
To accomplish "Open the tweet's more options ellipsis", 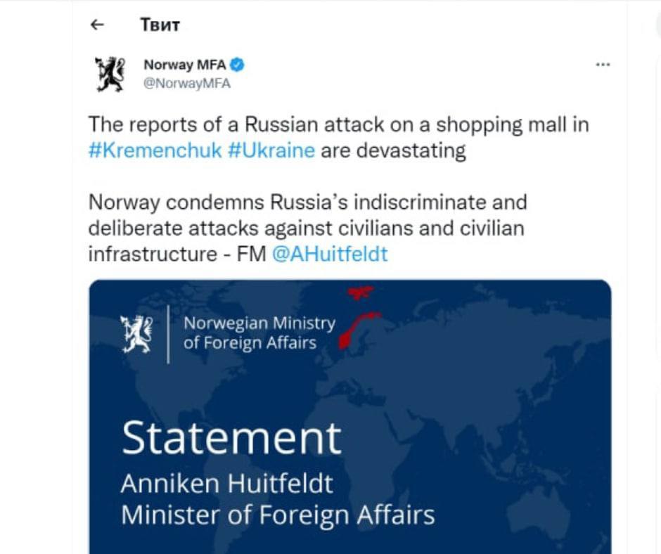I will click(603, 65).
